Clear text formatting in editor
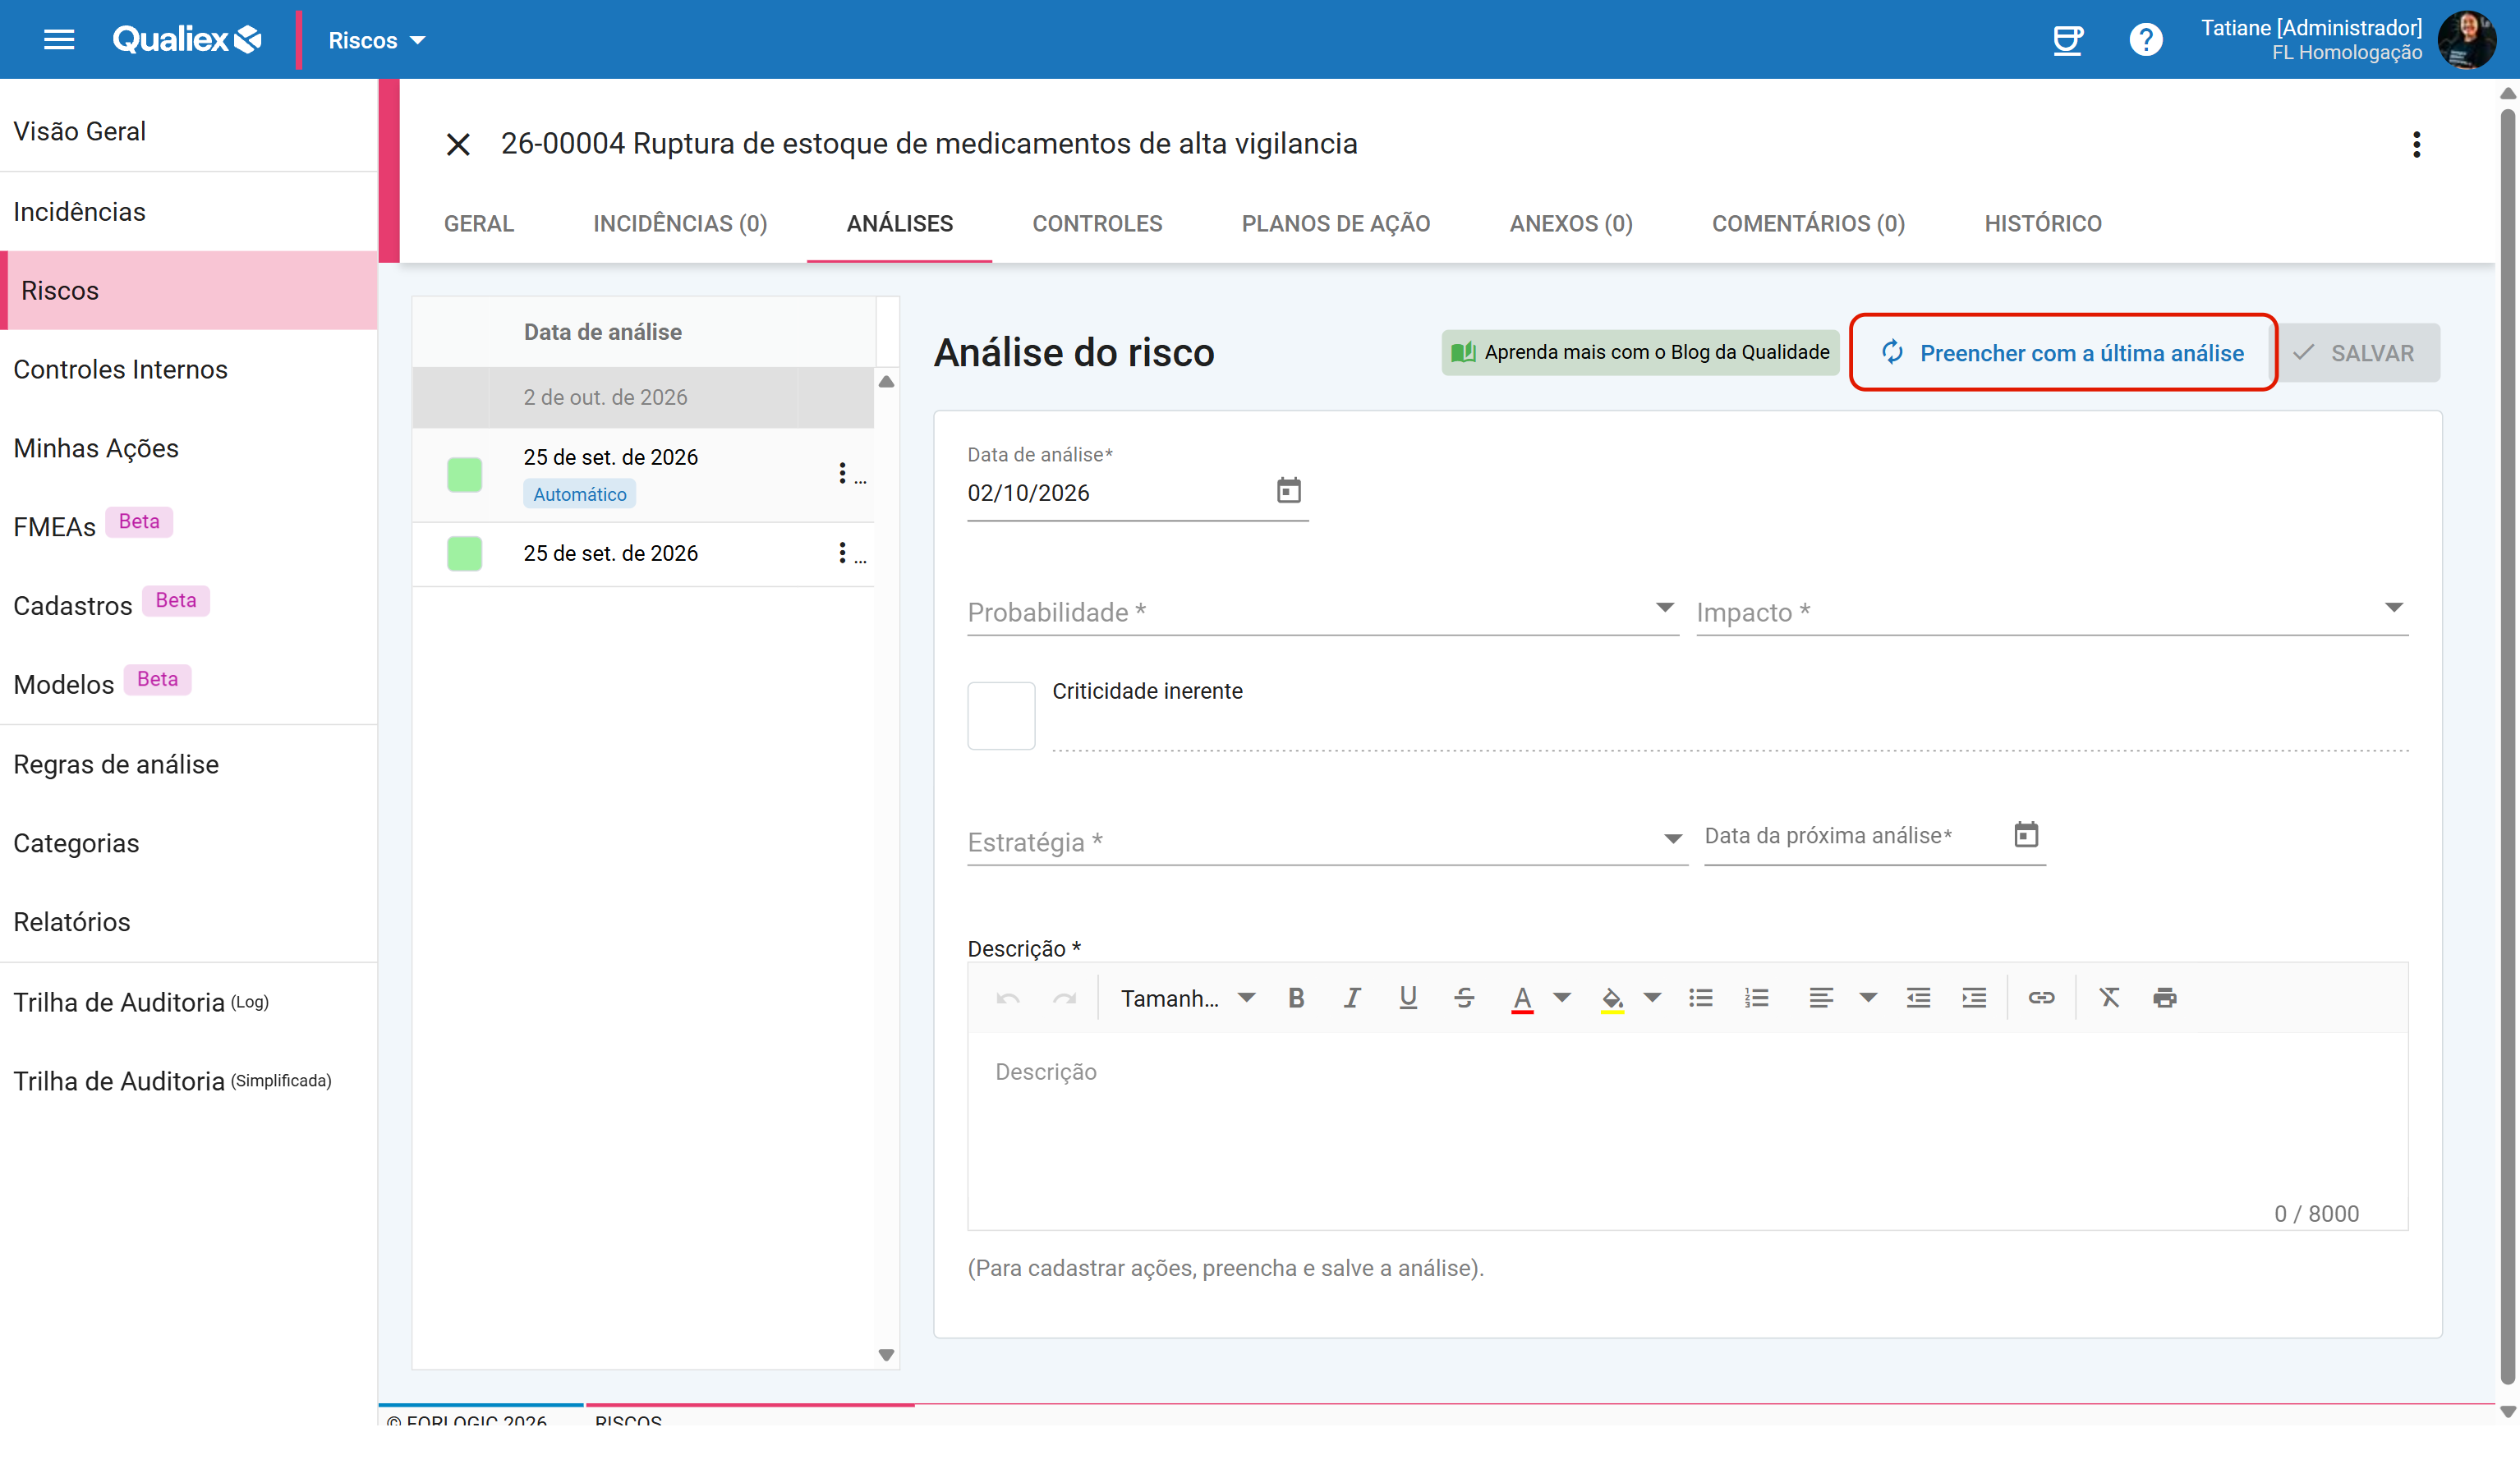Viewport: 2520px width, 1478px height. (2108, 998)
